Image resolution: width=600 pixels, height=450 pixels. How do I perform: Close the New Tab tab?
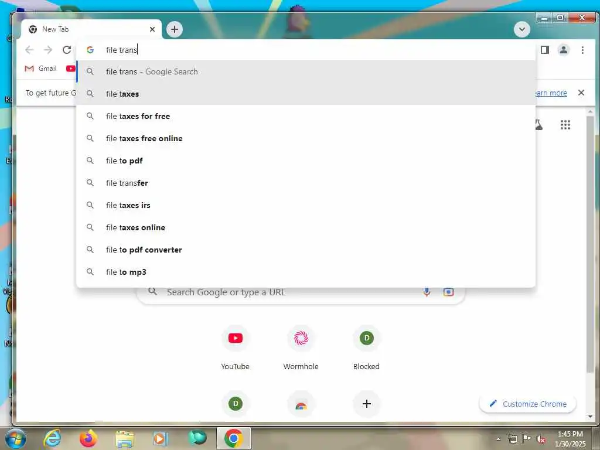(x=152, y=29)
